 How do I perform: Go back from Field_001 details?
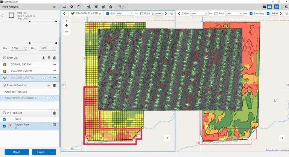point(3,15)
